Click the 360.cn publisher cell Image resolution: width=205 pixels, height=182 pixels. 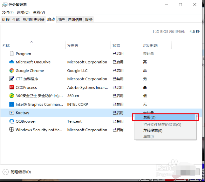click(73, 96)
